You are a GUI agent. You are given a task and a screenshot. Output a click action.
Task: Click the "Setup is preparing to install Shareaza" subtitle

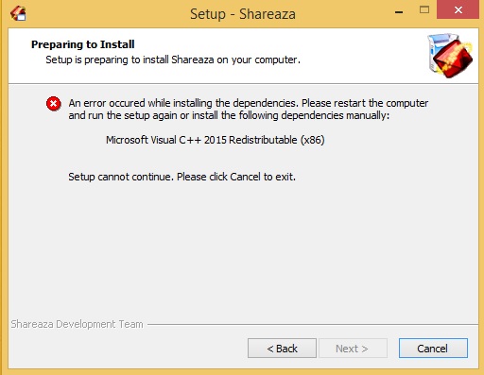[173, 60]
